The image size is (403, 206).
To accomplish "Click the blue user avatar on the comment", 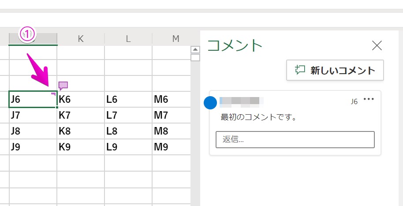I will [211, 102].
